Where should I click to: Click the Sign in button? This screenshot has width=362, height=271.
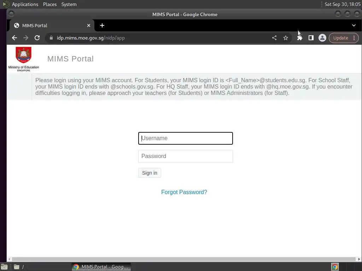point(150,173)
